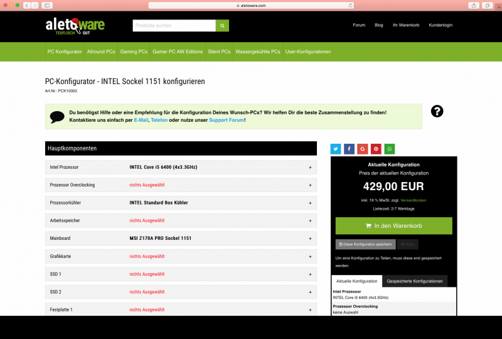Expand the Grafikkarte row

181,256
